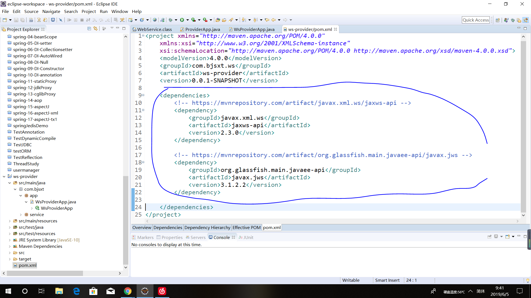Click the green bug Debug icon
531x298 pixels.
coord(171,20)
